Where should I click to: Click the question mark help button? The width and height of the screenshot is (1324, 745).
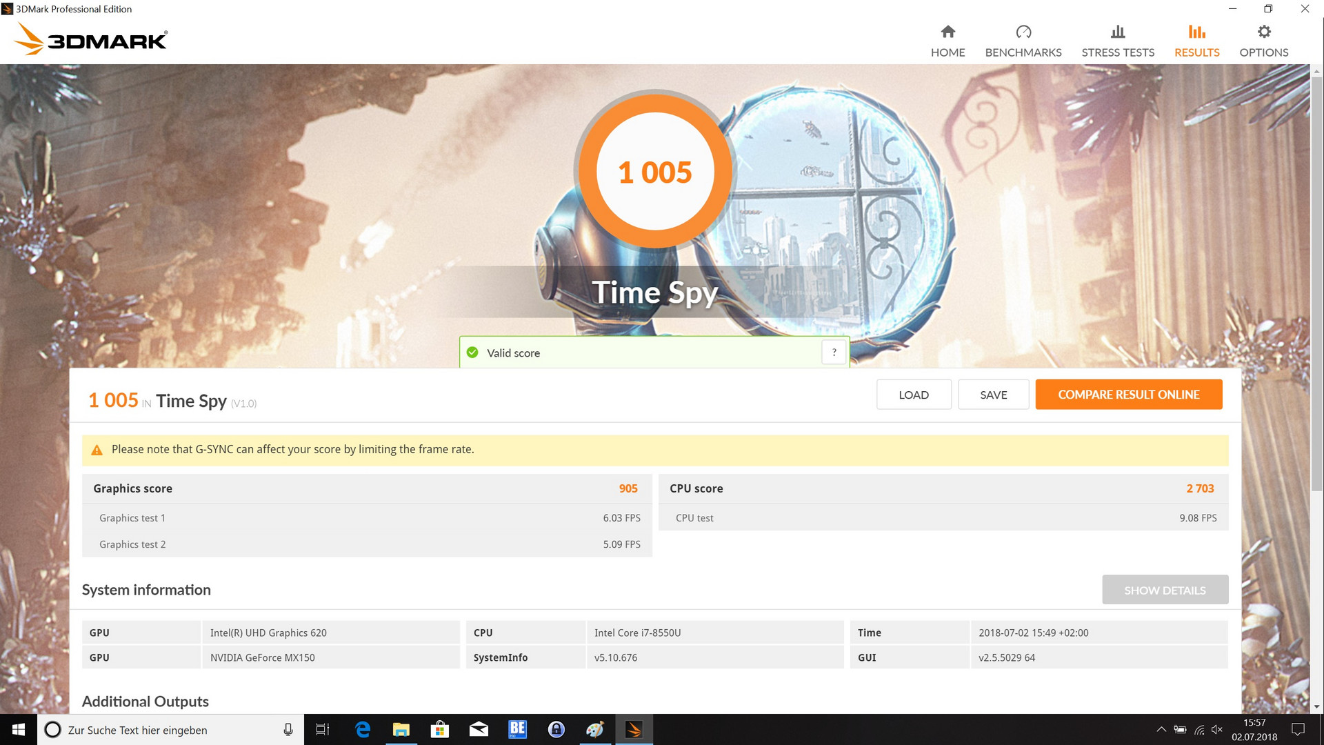[834, 352]
